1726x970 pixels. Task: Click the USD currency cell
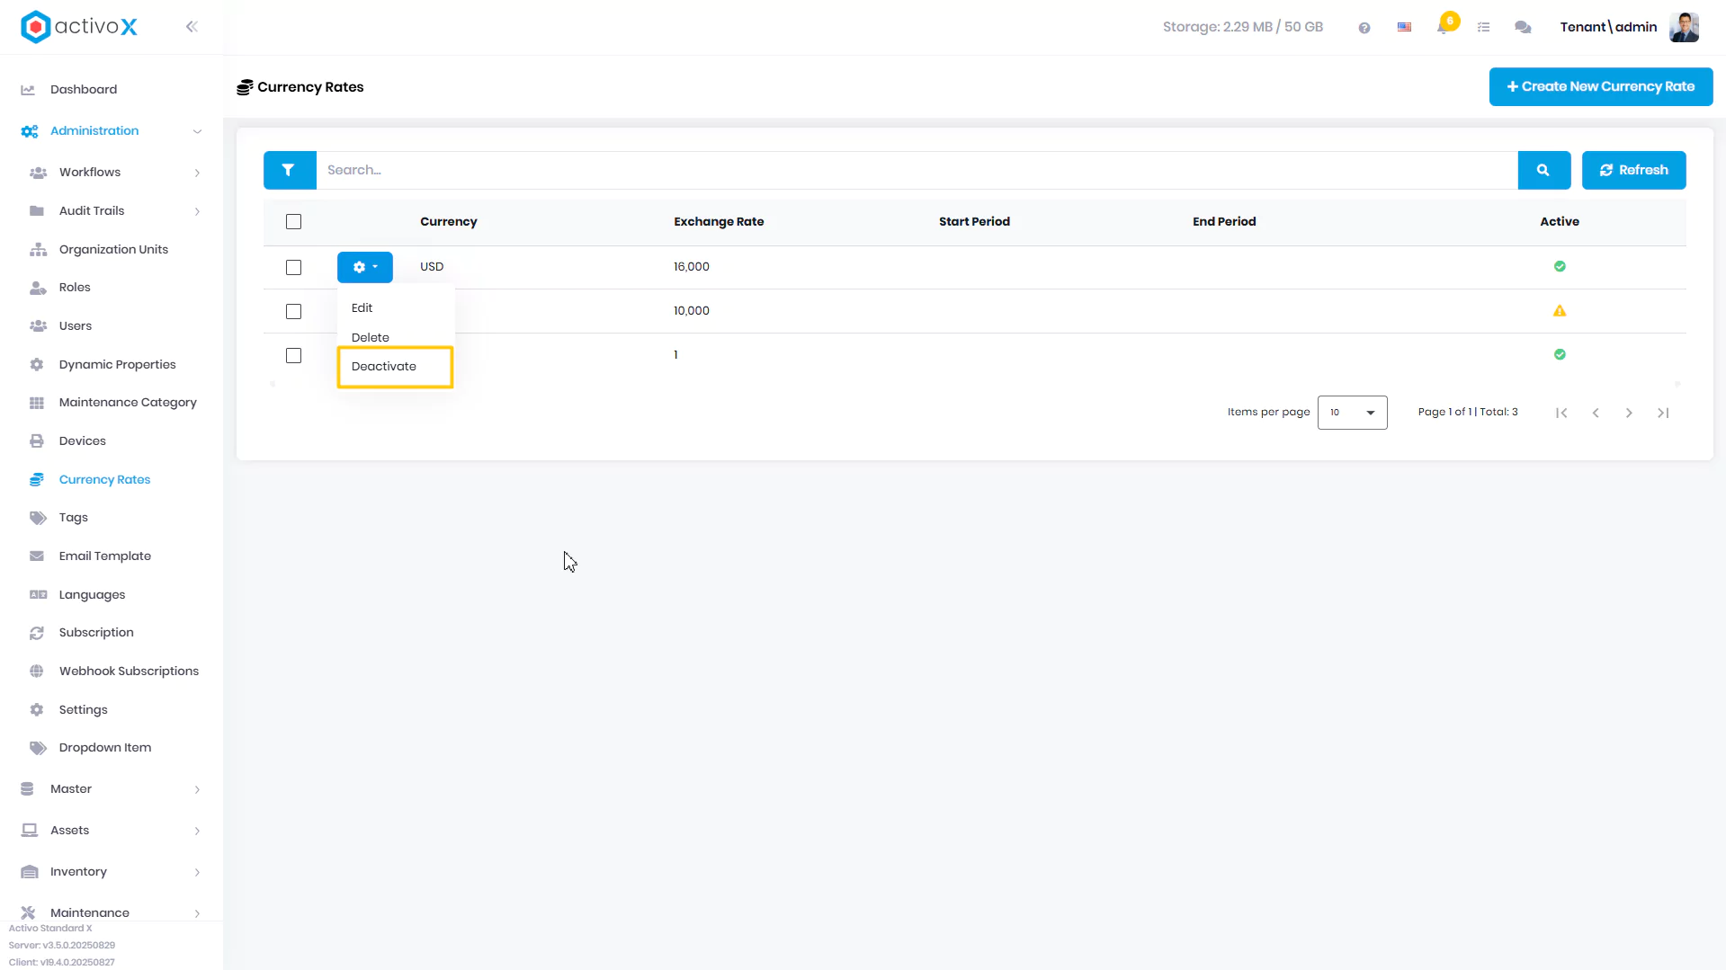click(432, 267)
